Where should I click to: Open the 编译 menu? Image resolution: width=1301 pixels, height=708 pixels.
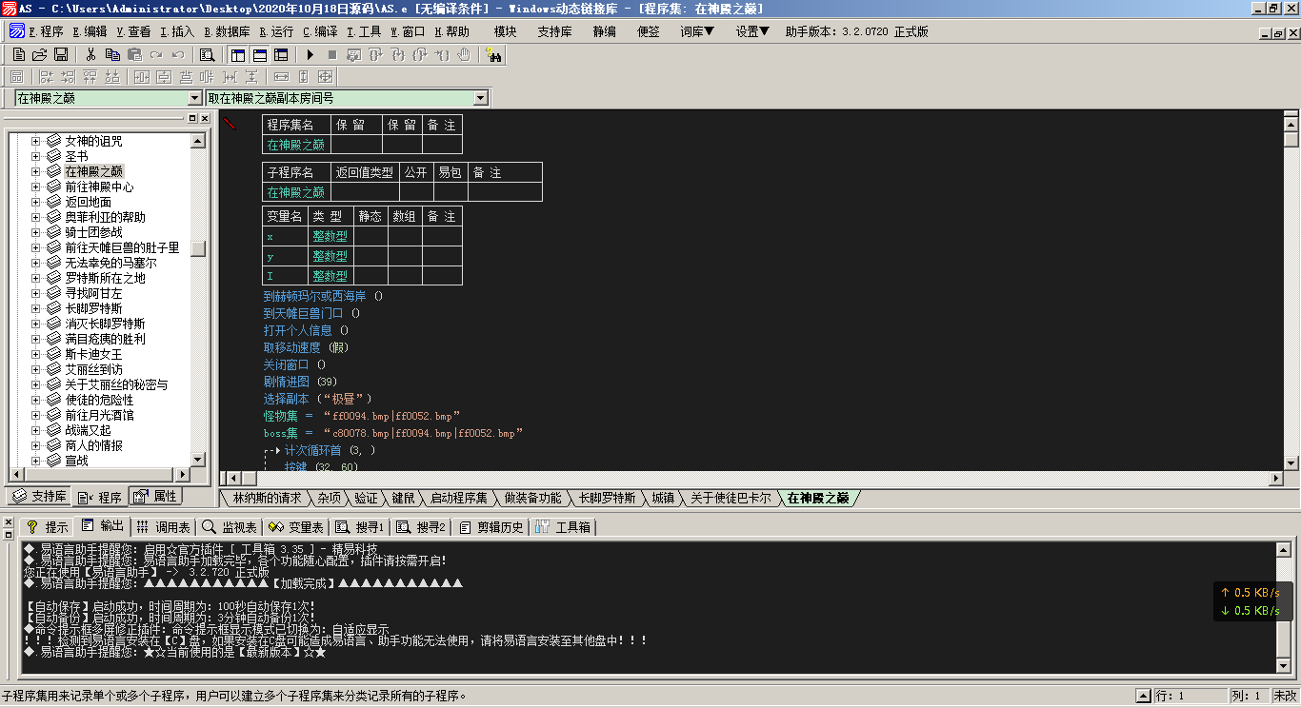tap(320, 31)
